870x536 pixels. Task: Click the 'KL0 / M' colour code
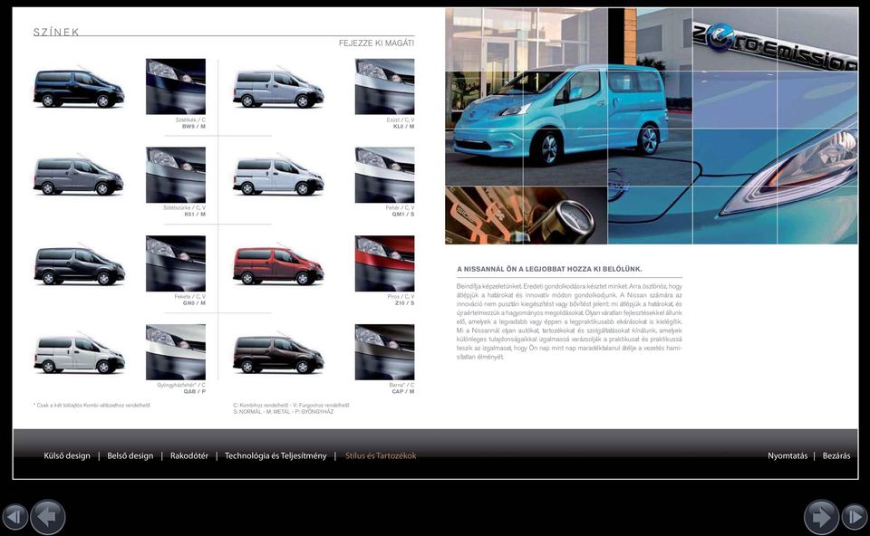[403, 127]
